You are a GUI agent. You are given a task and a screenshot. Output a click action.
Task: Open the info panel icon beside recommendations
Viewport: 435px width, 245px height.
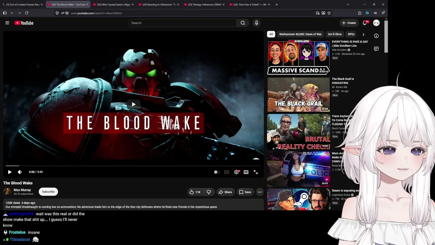coord(376,36)
